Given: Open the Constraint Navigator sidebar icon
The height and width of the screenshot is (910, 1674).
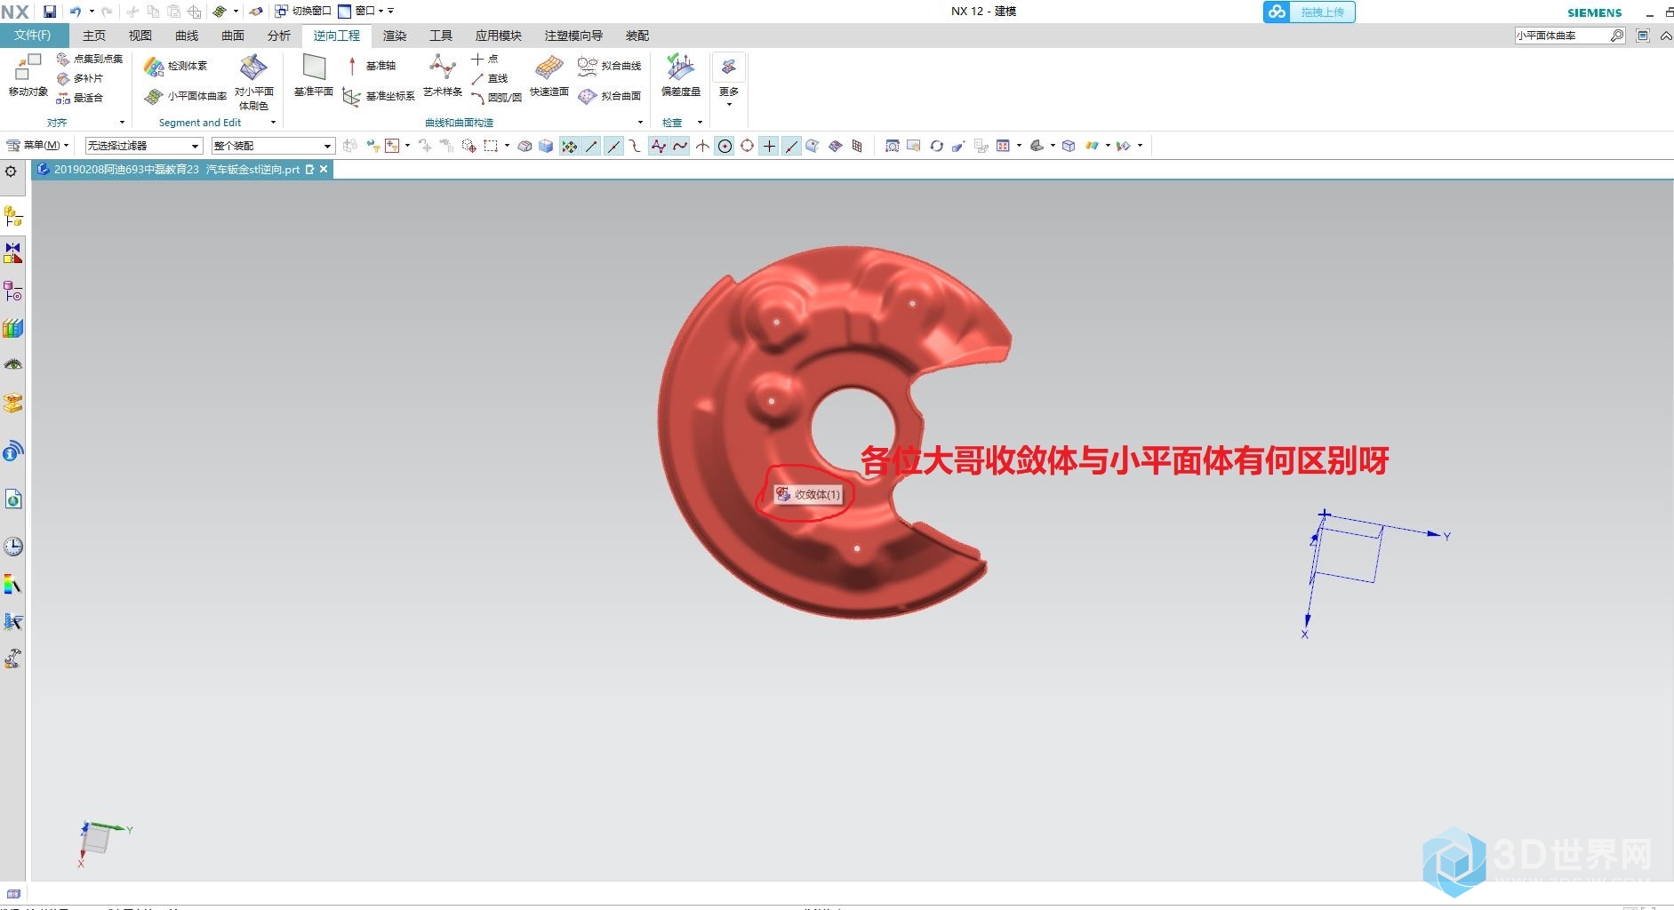Looking at the screenshot, I should point(13,253).
